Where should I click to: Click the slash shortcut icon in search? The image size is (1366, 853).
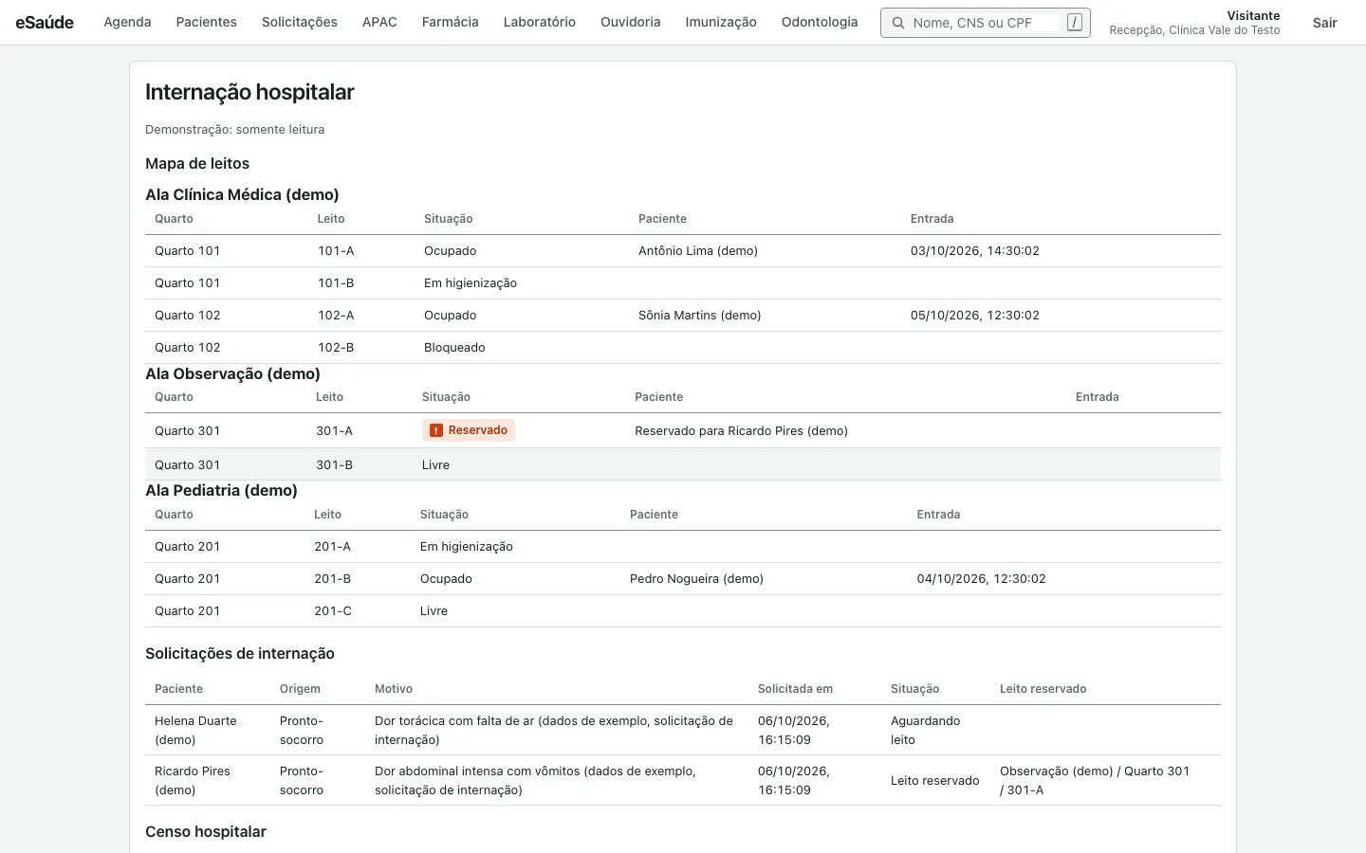pyautogui.click(x=1074, y=23)
